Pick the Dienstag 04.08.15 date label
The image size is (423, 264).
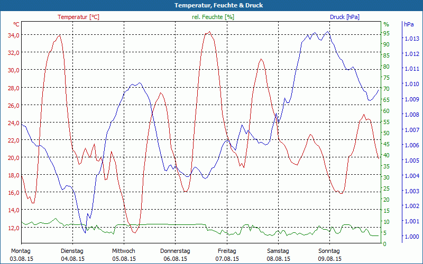[x=72, y=254]
